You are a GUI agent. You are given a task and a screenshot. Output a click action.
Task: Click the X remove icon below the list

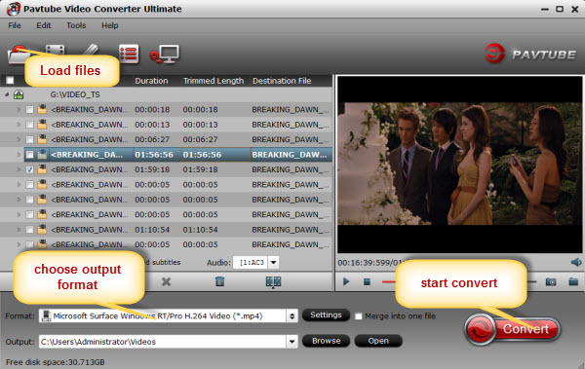click(166, 281)
